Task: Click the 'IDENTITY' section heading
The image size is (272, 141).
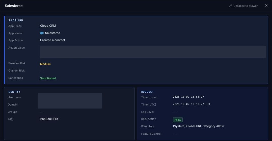Action: pyautogui.click(x=14, y=92)
